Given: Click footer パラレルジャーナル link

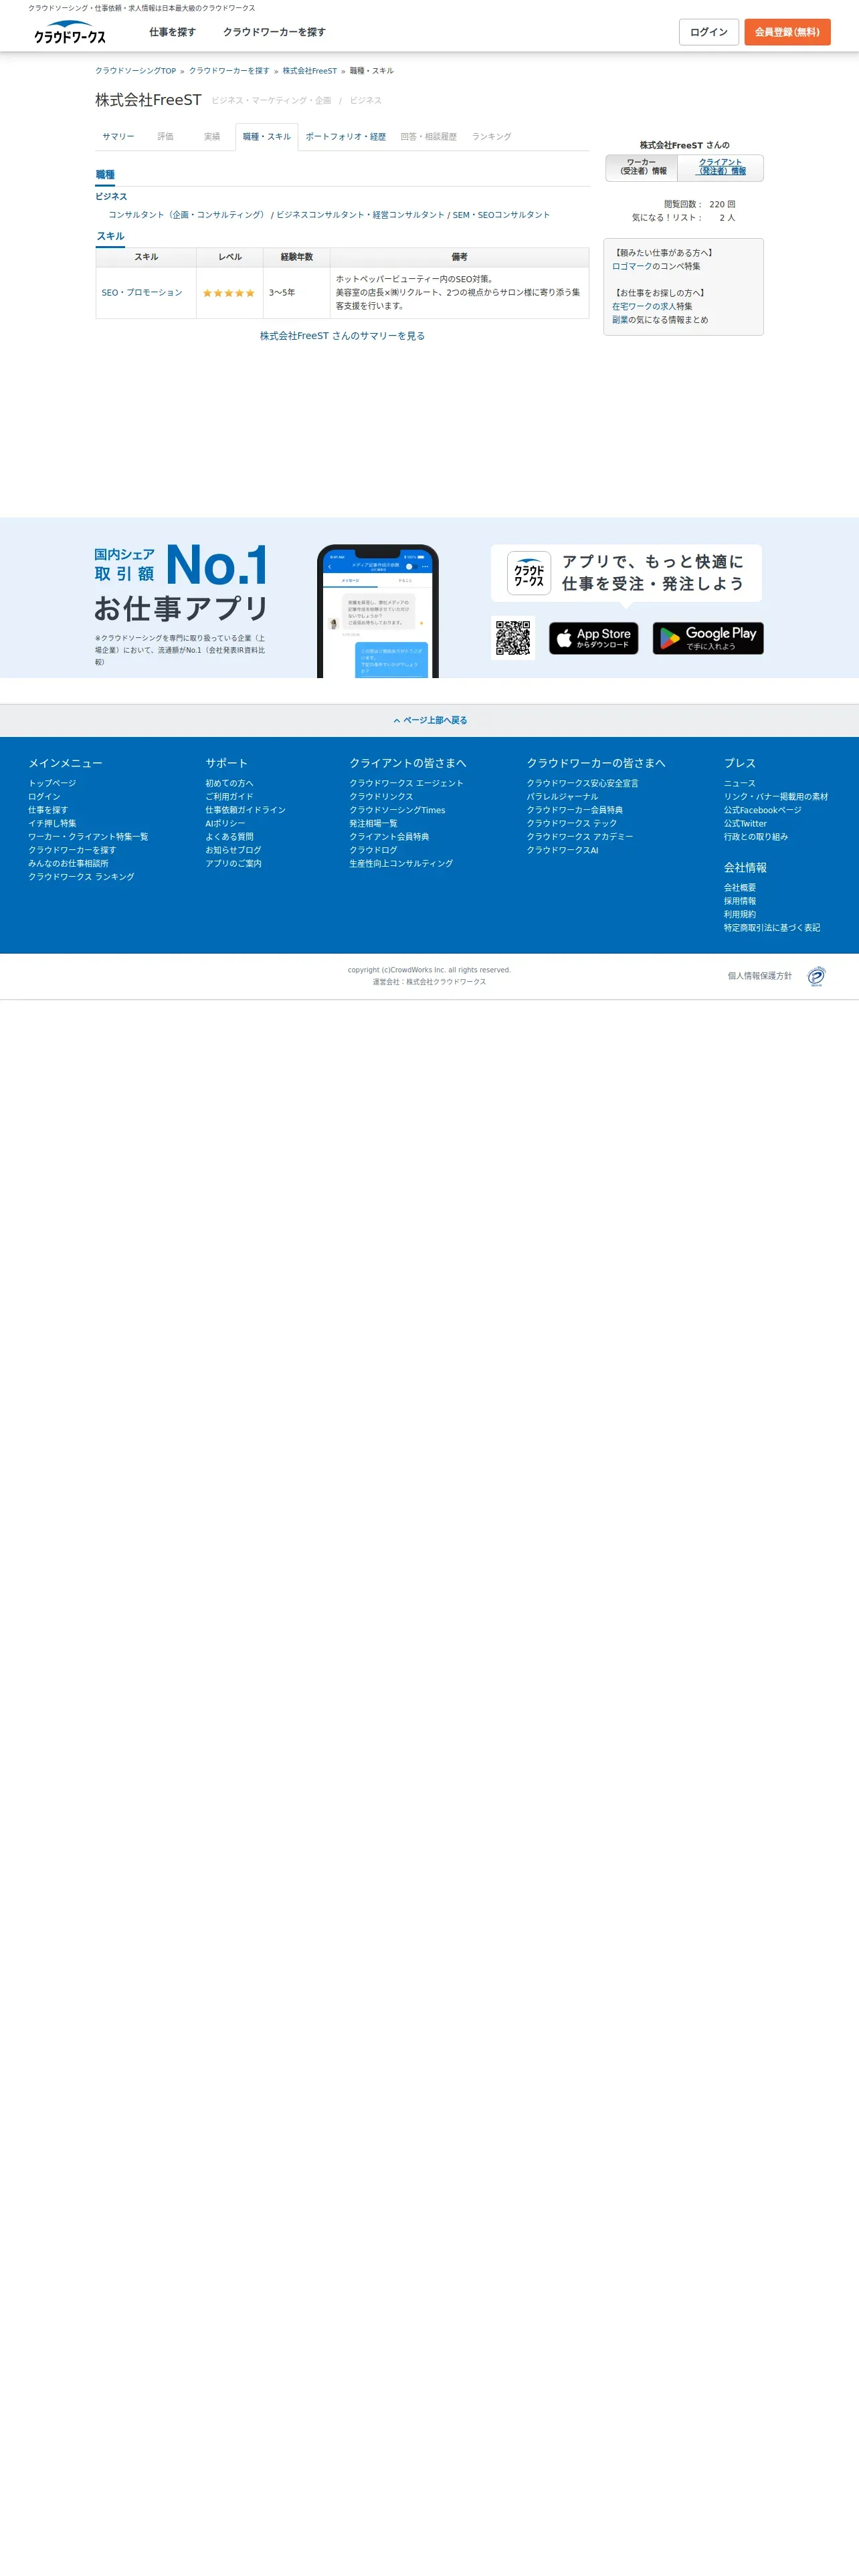Looking at the screenshot, I should tap(562, 797).
